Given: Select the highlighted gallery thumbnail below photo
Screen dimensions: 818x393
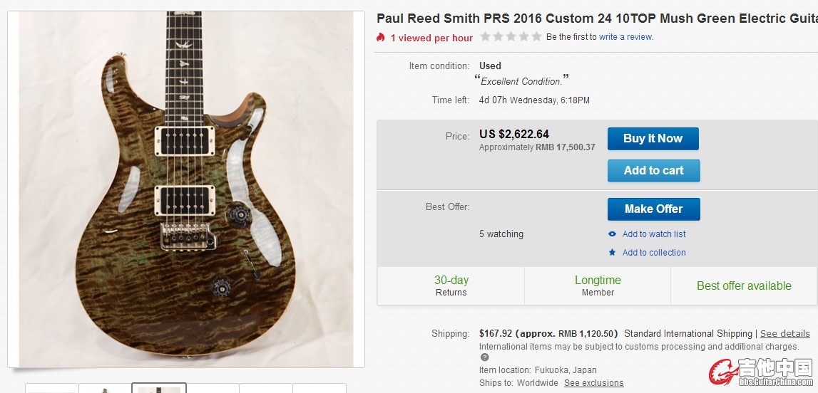Looking at the screenshot, I should click(159, 388).
